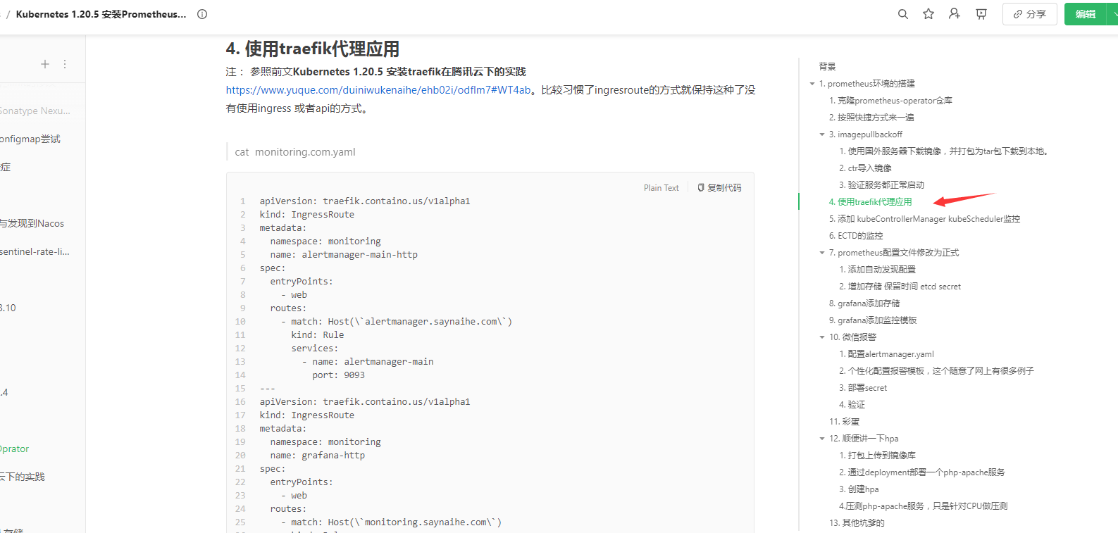This screenshot has height=533, width=1118.
Task: Go to 8. grafana添加存储 outline entry
Action: 864,303
